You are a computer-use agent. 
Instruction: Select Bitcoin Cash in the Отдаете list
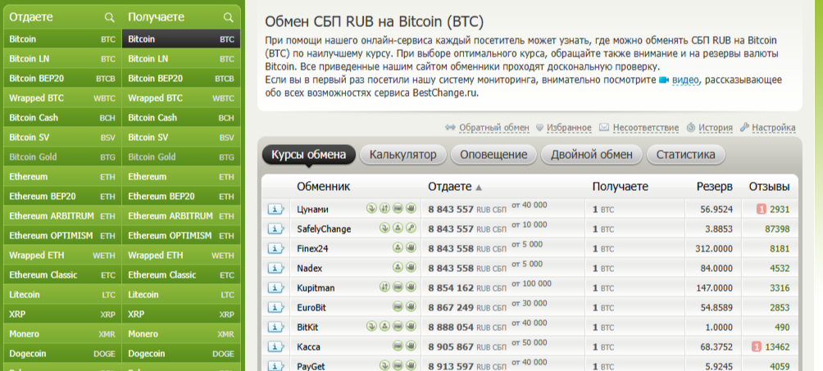[x=63, y=118]
